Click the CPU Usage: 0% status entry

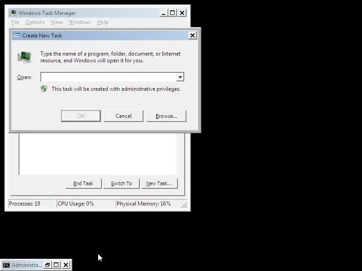[x=86, y=204]
